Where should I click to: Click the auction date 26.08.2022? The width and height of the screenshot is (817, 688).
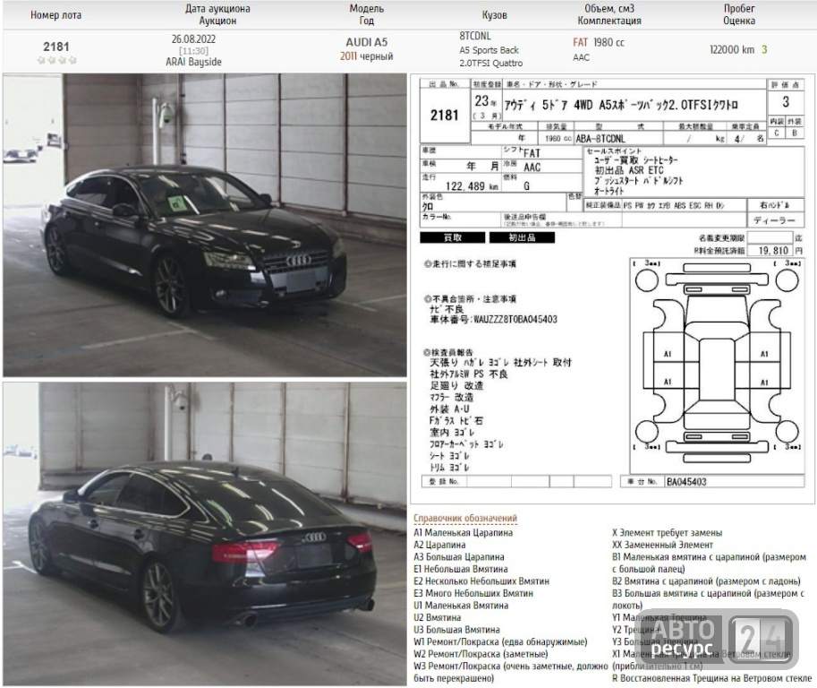pos(193,39)
